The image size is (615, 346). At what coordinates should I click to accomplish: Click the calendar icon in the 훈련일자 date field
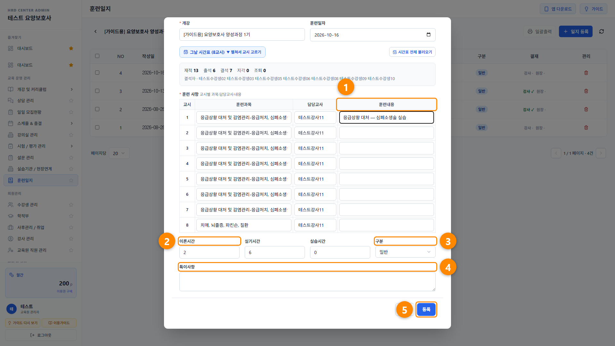click(429, 35)
